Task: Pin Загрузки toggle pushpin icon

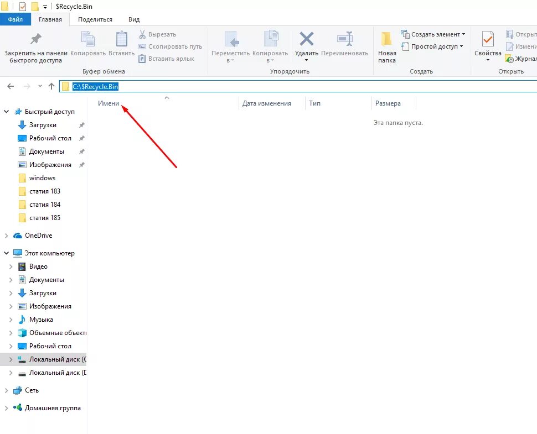Action: click(82, 125)
